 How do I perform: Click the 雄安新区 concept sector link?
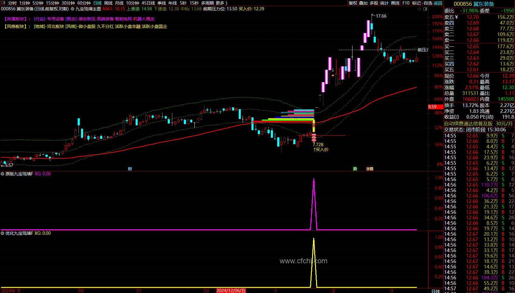point(87,19)
